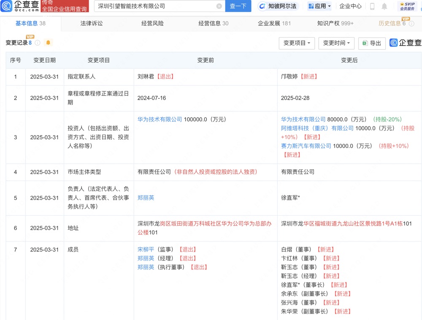The height and width of the screenshot is (320, 422).
Task: Click the 序号 column header
Action: [x=15, y=60]
